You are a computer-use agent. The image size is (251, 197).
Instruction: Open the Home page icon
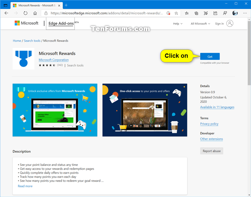(x=35, y=13)
